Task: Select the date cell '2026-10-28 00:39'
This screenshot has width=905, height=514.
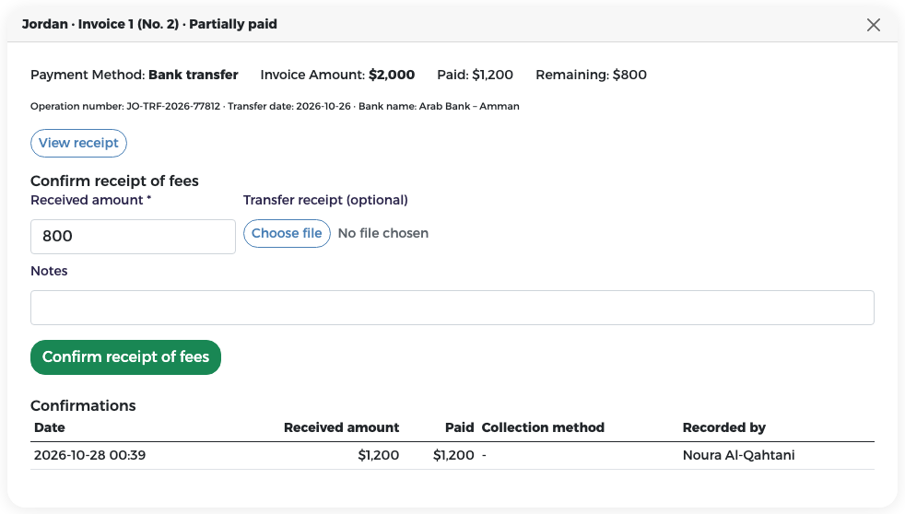Action: [x=90, y=455]
